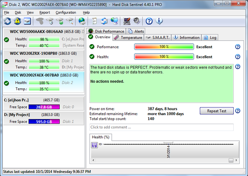Click the green check icon beside Performance label
This screenshot has height=176, width=248.
(92, 46)
